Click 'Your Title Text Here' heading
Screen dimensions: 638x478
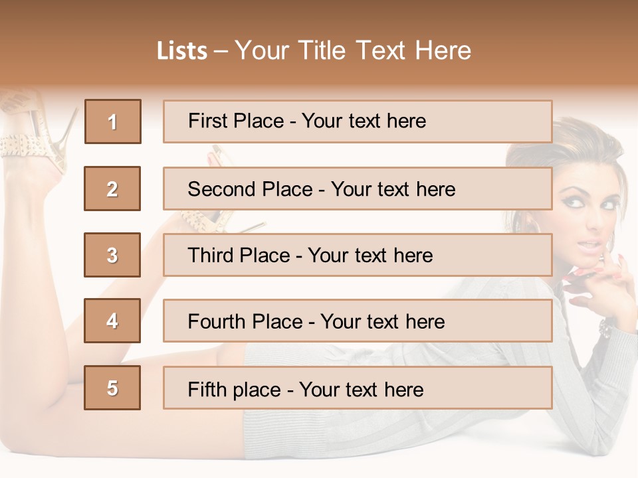353,50
